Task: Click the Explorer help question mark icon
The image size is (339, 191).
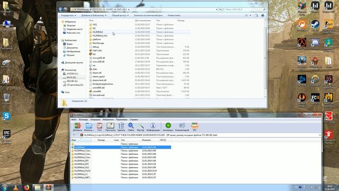Action: pyautogui.click(x=263, y=15)
